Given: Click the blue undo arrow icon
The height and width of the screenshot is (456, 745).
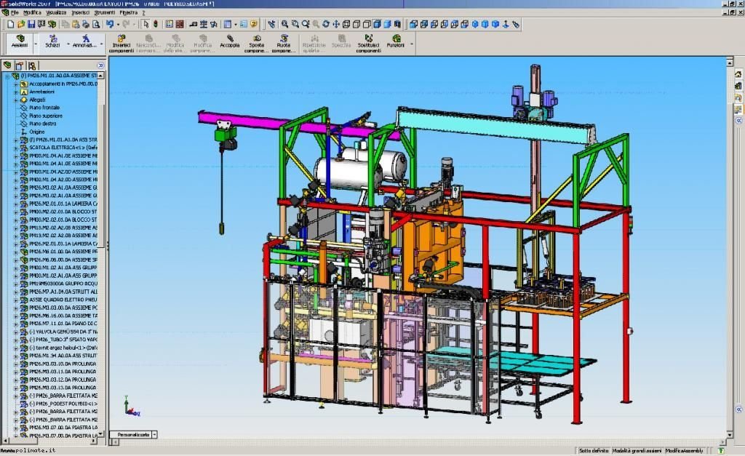Looking at the screenshot, I should pos(110,24).
